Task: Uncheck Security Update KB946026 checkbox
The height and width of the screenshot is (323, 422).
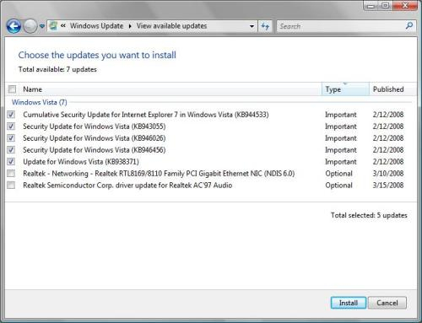Action: pyautogui.click(x=11, y=138)
